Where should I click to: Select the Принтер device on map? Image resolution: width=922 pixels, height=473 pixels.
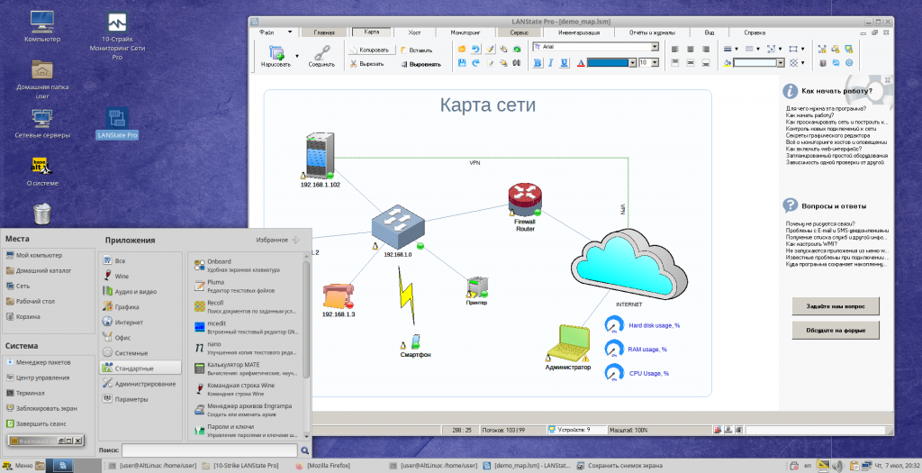click(477, 287)
